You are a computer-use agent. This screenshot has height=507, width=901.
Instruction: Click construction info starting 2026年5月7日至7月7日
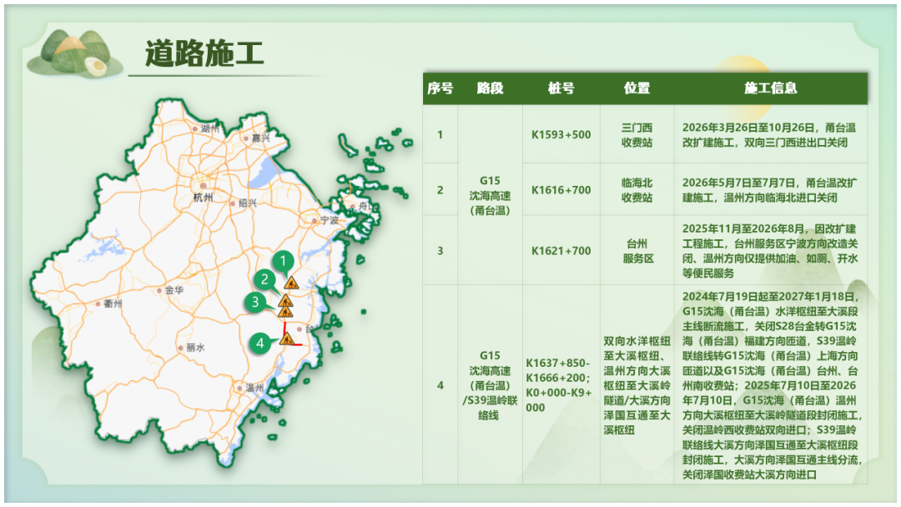click(x=771, y=190)
